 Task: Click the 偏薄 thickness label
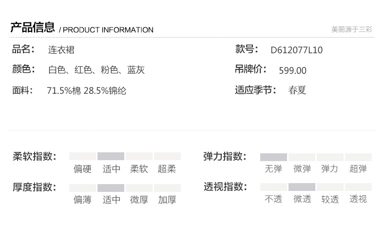pyautogui.click(x=82, y=200)
